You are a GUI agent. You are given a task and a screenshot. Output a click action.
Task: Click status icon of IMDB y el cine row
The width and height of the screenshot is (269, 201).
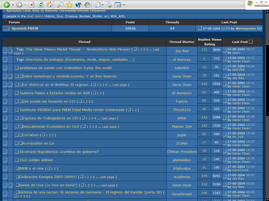(5, 169)
